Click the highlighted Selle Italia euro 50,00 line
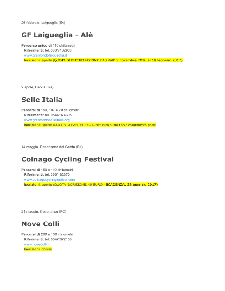This screenshot has height=291, width=225. [90, 125]
